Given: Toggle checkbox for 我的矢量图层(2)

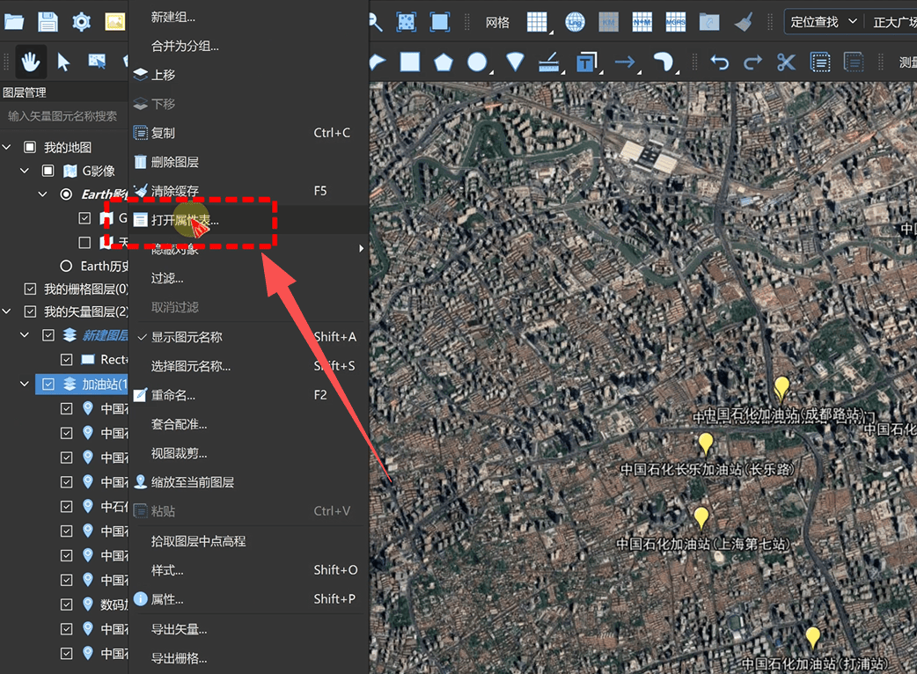Looking at the screenshot, I should [30, 311].
